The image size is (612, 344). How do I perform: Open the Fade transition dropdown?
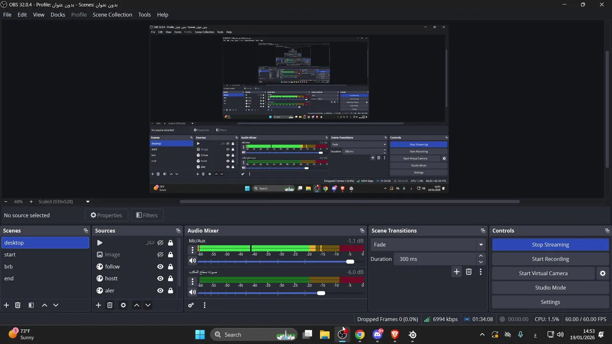[x=428, y=245]
